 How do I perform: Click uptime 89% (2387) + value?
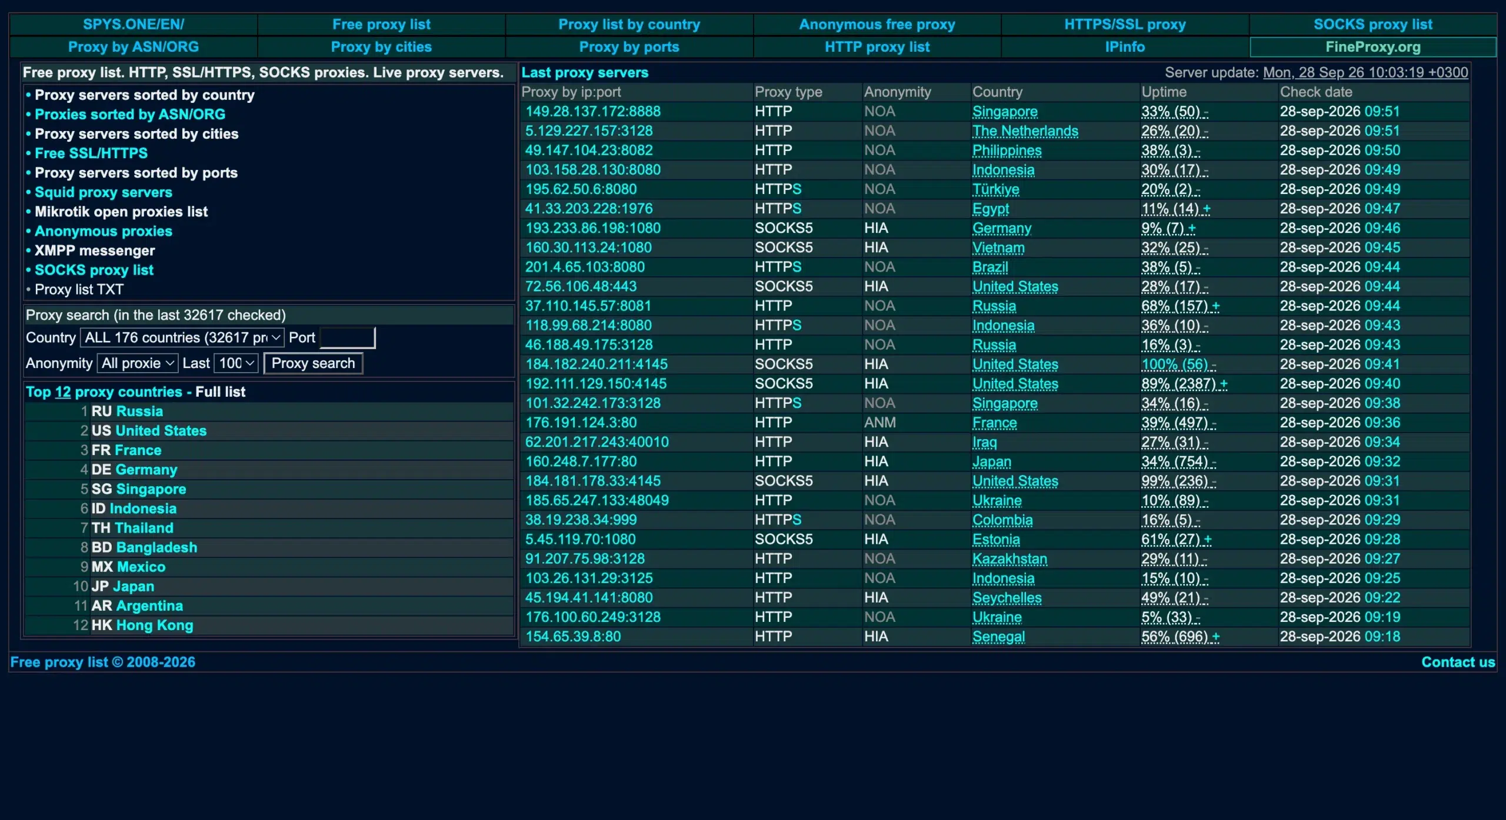(x=1184, y=384)
